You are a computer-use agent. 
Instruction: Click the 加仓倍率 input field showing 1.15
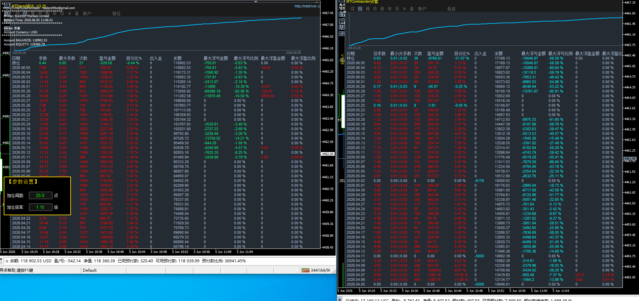point(40,207)
